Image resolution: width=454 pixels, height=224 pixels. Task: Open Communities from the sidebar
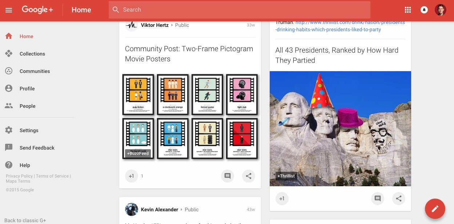tap(35, 71)
